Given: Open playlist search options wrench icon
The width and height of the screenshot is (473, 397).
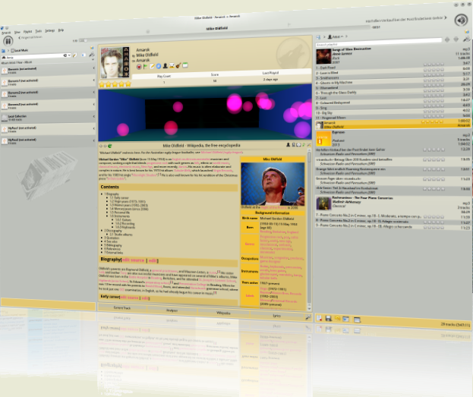Looking at the screenshot, I should (466, 39).
